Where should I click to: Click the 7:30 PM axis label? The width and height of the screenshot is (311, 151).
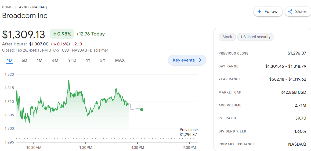click(x=189, y=148)
